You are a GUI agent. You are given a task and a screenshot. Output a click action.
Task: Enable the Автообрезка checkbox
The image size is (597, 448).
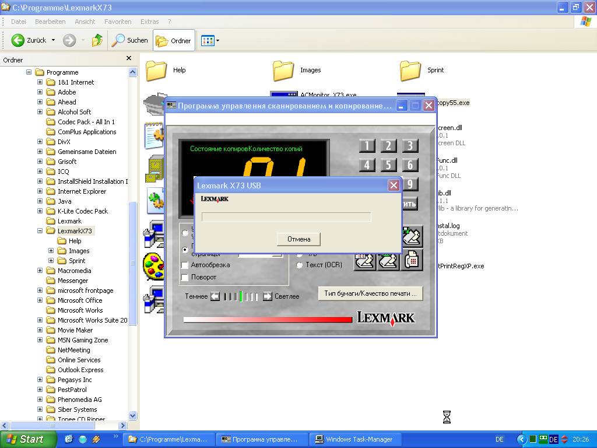click(x=185, y=265)
